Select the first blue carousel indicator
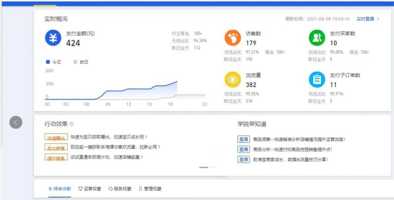Screen dimensions: 394x200 [204, 167]
